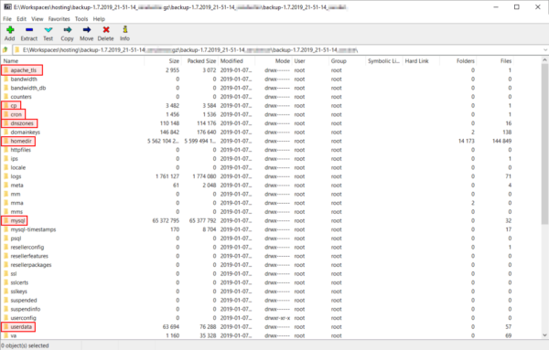The height and width of the screenshot is (350, 549).
Task: Click the Add toolbar icon
Action: tap(10, 30)
